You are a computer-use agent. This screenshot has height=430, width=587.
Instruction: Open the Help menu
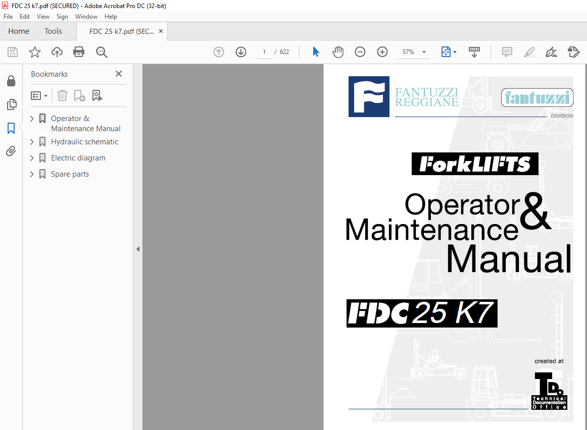tap(111, 17)
